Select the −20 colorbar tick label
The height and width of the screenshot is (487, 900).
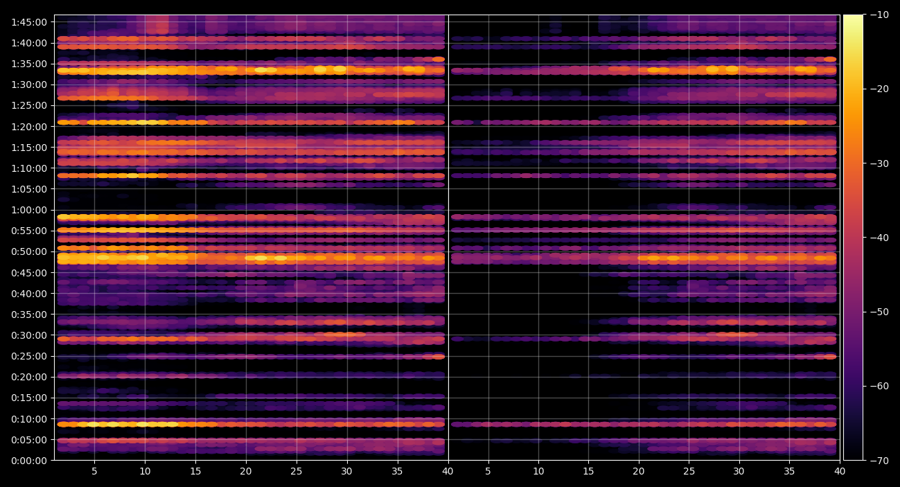[879, 89]
